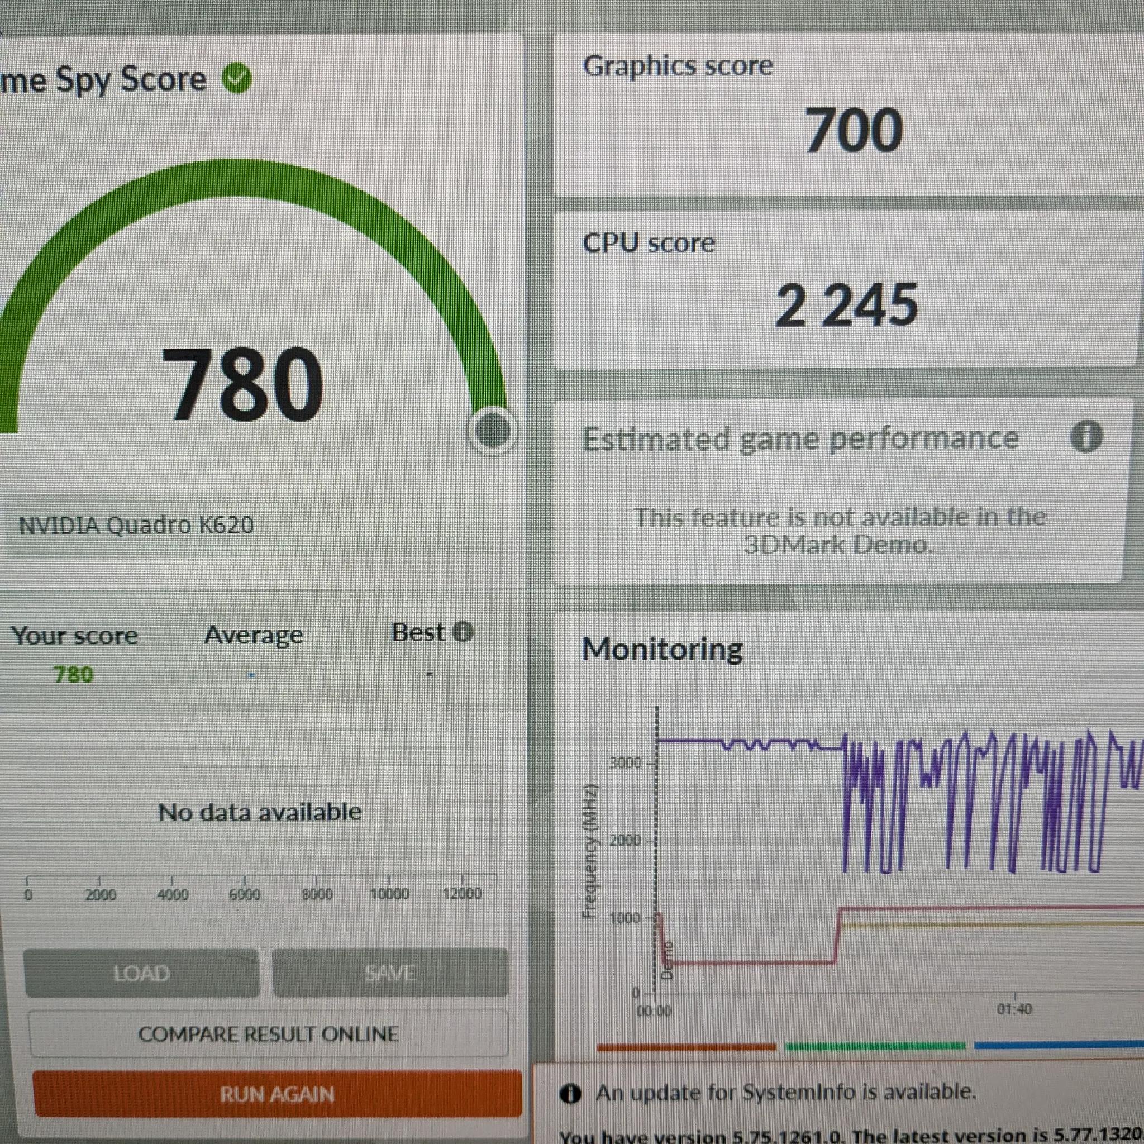This screenshot has height=1144, width=1144.
Task: Click the No data available message
Action: (260, 811)
